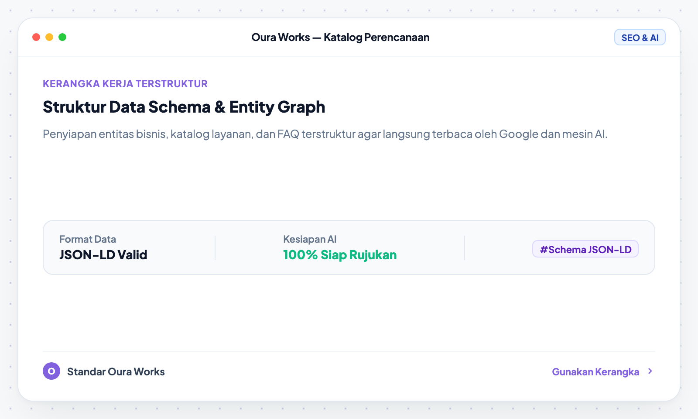Click the Standar Oura Works text

[x=116, y=371]
